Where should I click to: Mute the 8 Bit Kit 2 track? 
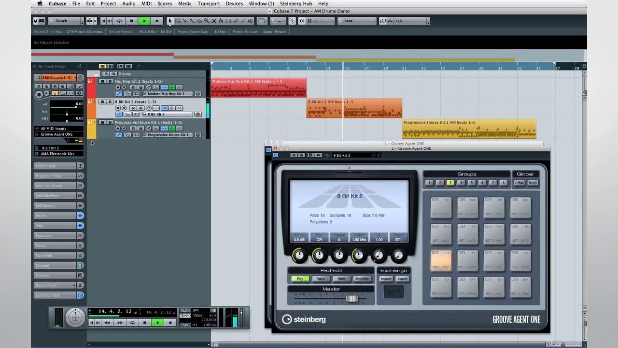pos(102,101)
